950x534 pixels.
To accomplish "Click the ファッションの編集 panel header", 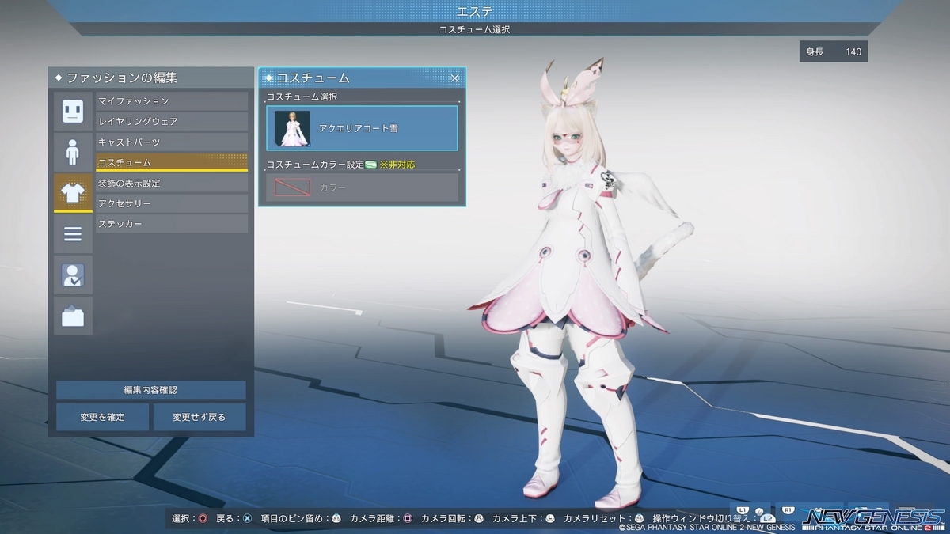I will [x=151, y=78].
